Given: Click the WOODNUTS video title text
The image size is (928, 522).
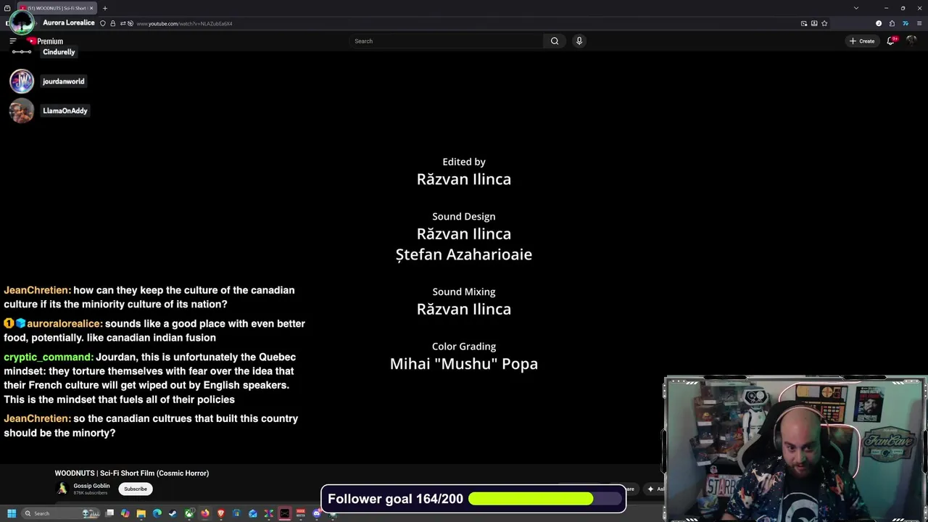Looking at the screenshot, I should pyautogui.click(x=132, y=473).
